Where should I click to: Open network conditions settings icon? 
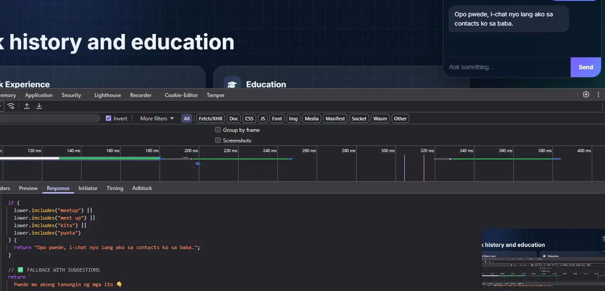tap(11, 106)
